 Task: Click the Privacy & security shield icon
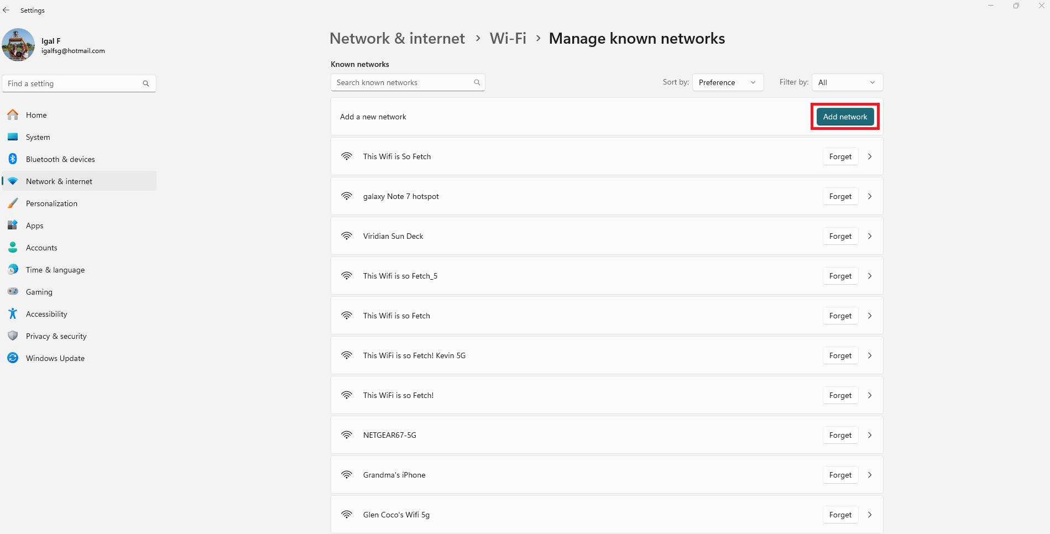13,336
